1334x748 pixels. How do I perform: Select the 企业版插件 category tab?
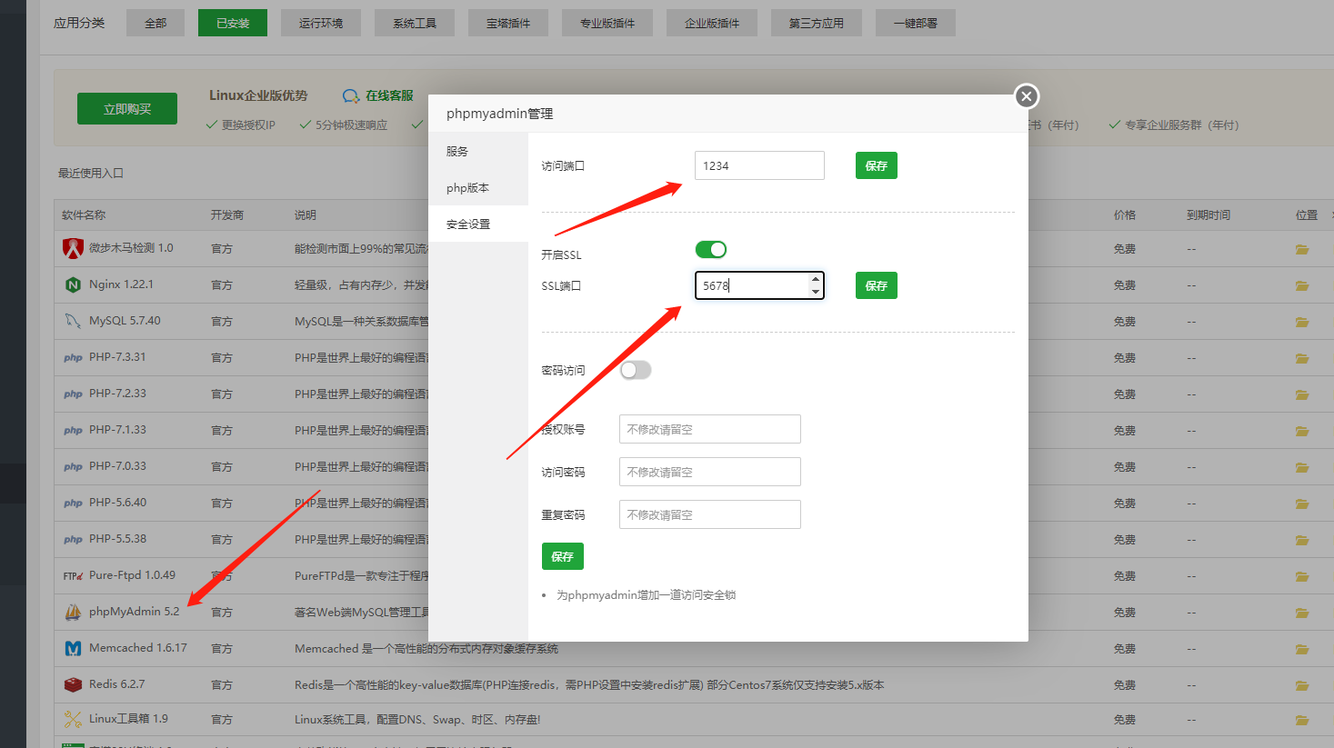pyautogui.click(x=712, y=23)
